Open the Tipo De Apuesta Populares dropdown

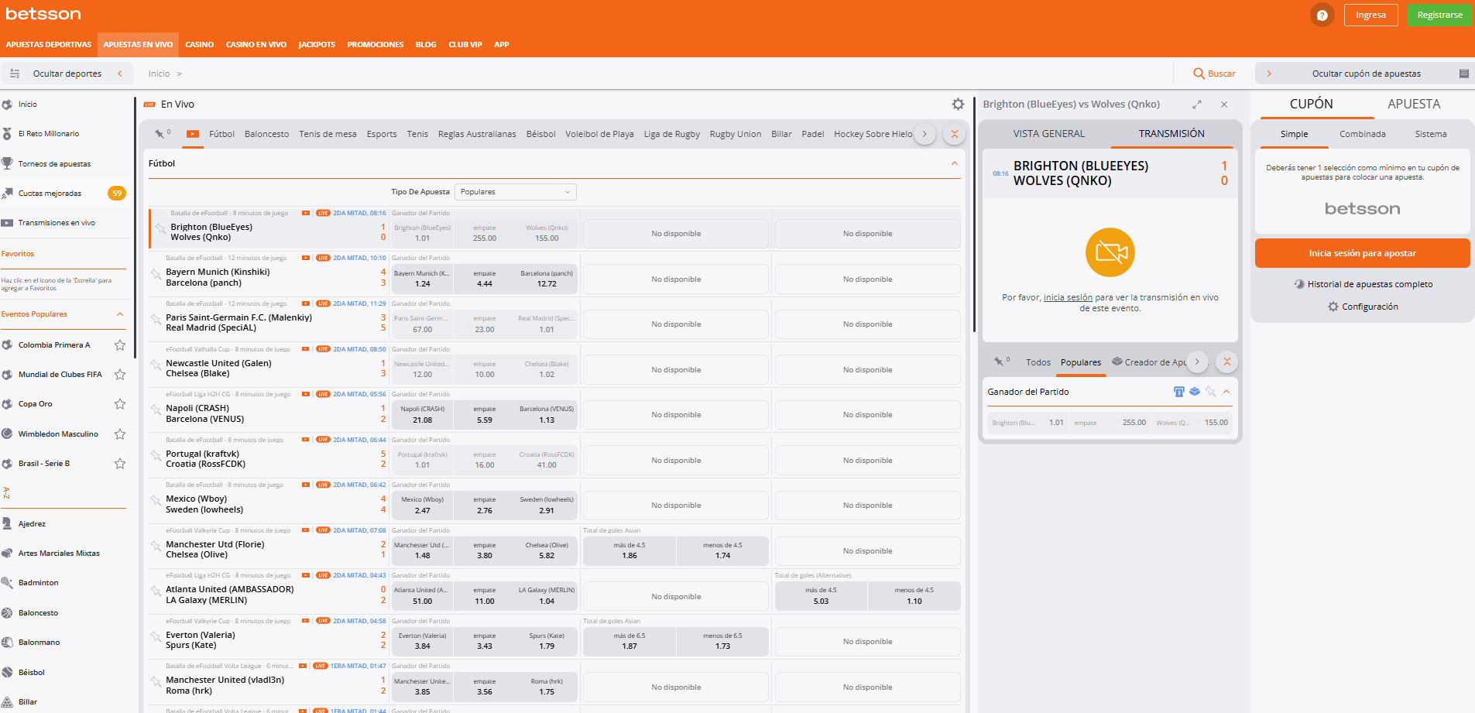(515, 192)
